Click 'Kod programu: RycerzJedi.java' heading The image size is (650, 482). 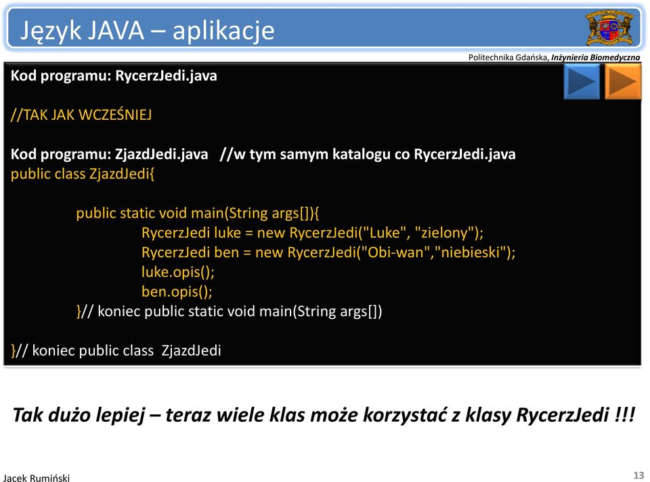point(114,76)
